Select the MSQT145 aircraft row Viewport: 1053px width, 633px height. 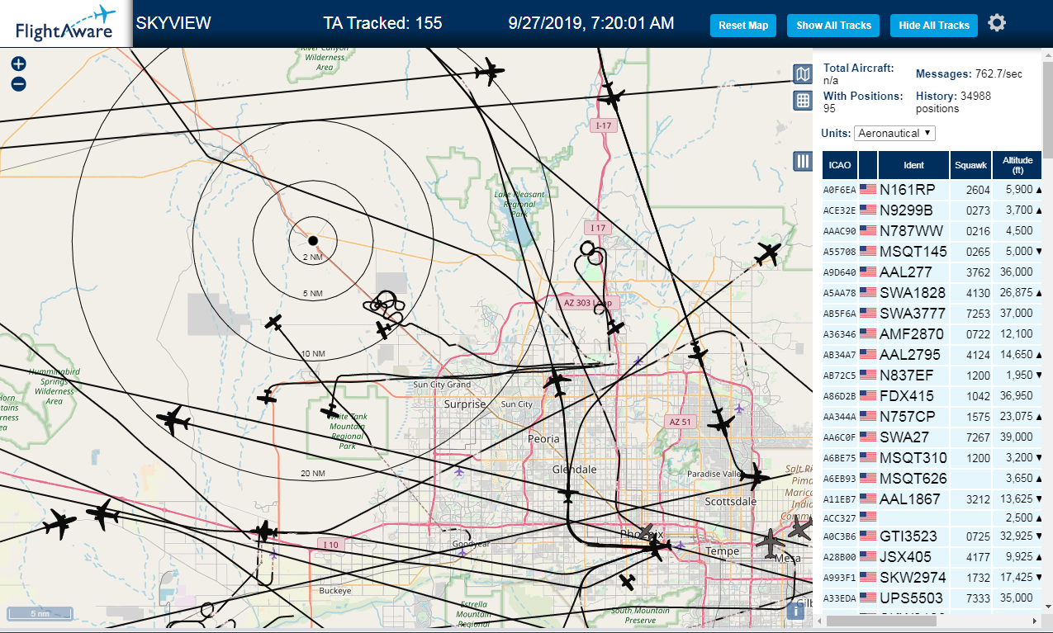(932, 251)
